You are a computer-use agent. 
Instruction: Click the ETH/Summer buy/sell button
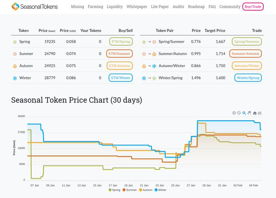[x=119, y=54]
